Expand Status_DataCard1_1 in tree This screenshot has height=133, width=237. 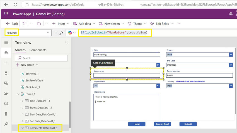(22, 107)
